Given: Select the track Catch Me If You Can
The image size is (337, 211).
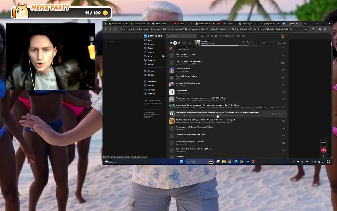Looking at the screenshot, I should pyautogui.click(x=227, y=63).
